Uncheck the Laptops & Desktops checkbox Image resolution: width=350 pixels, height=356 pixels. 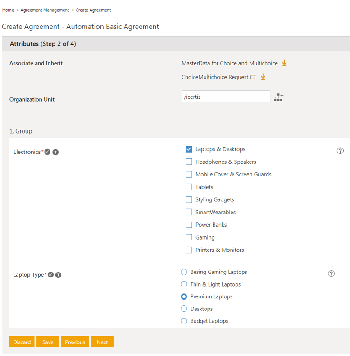click(189, 149)
